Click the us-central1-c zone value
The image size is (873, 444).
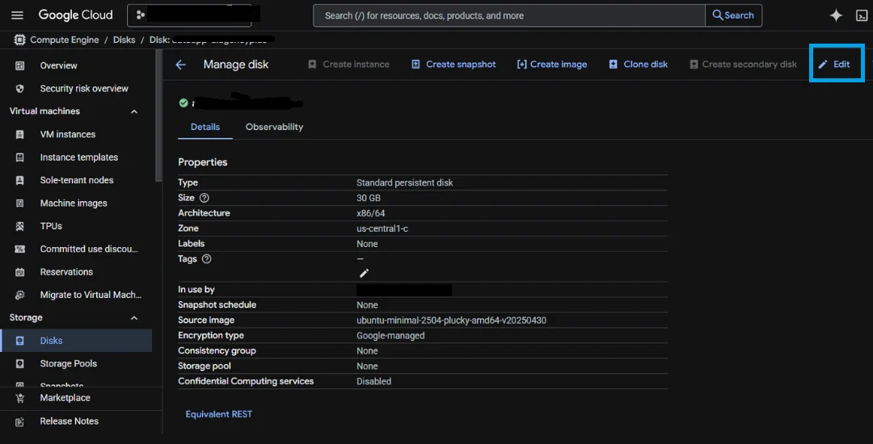382,228
